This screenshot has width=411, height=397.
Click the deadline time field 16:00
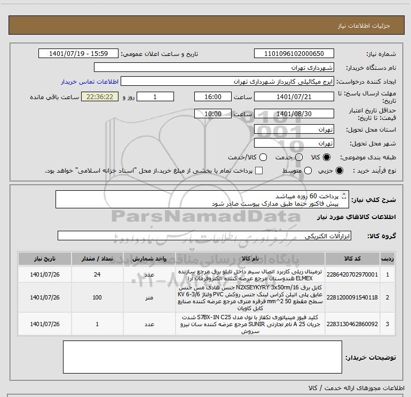[213, 96]
